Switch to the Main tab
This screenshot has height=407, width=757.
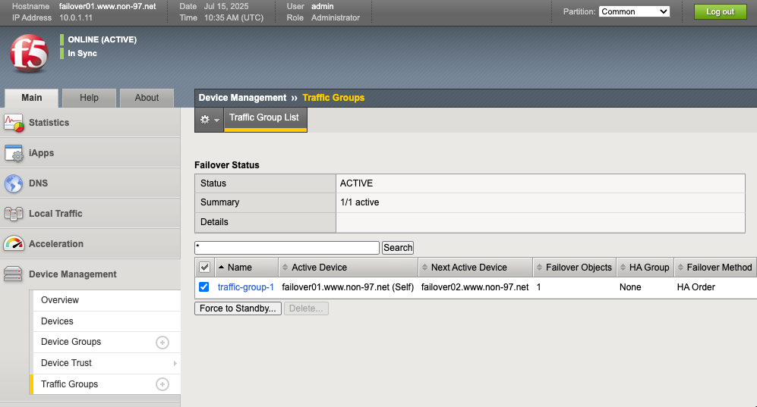(x=31, y=98)
